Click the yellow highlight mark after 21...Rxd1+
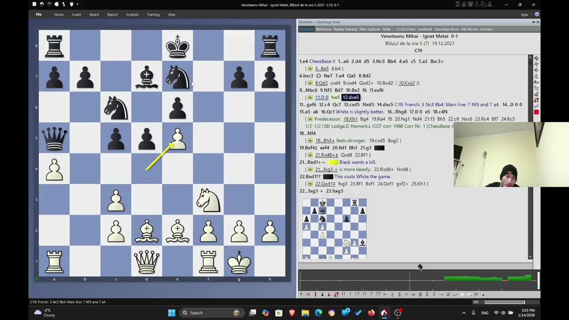569x320 pixels. [333, 162]
